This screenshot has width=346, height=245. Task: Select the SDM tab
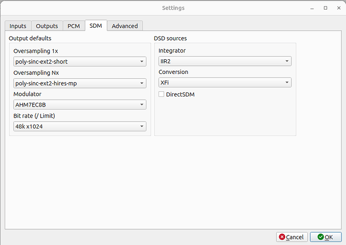[x=96, y=26]
